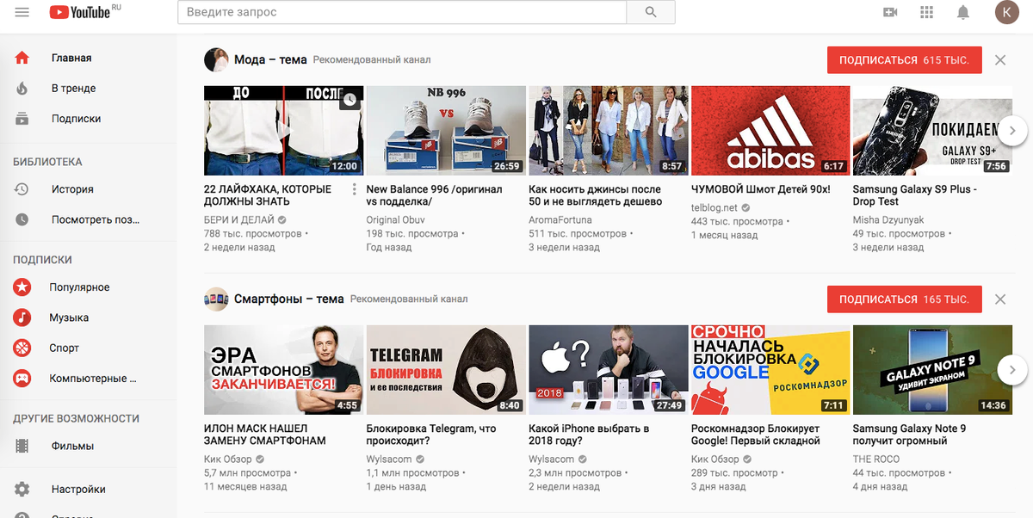This screenshot has width=1033, height=518.
Task: Play the 22 ЛАЙФХАКА thumbnail
Action: coord(283,131)
